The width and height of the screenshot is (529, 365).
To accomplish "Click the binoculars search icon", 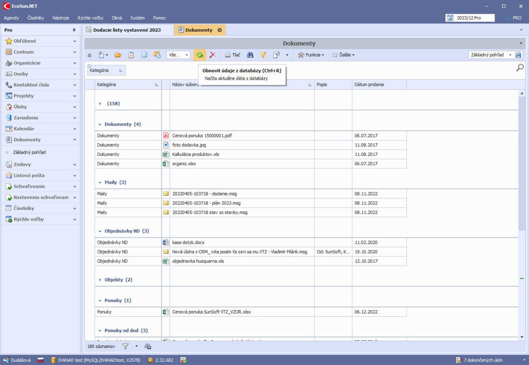I will [250, 55].
